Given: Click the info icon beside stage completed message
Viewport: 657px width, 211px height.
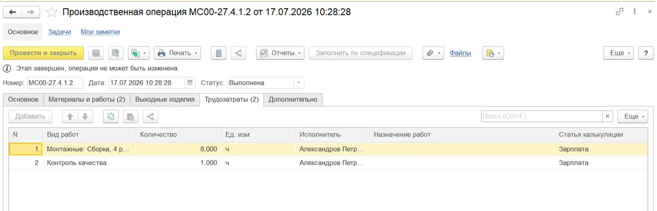Looking at the screenshot, I should [x=7, y=68].
